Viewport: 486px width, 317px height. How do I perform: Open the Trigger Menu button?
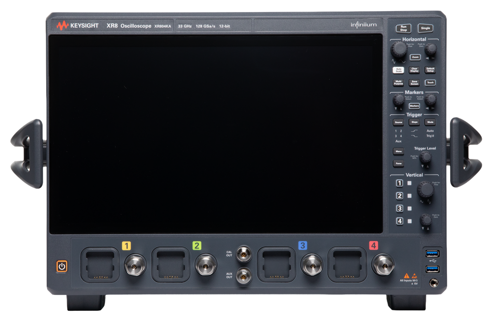[x=398, y=151]
